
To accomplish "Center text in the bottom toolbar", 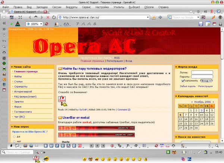I will tap(97, 146).
